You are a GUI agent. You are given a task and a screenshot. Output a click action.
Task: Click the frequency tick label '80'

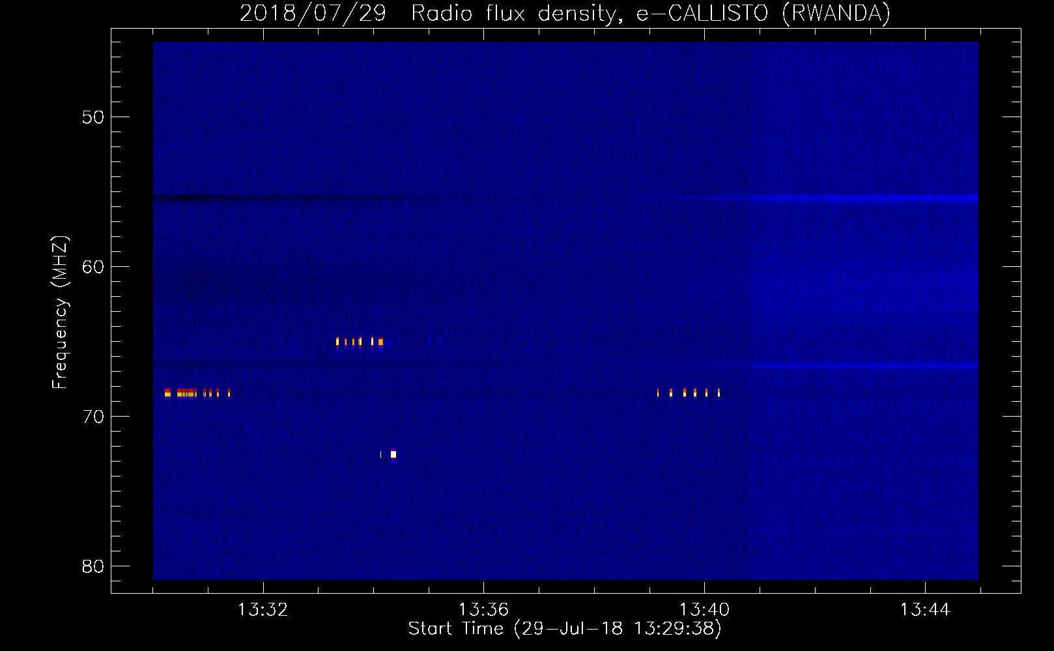point(93,566)
